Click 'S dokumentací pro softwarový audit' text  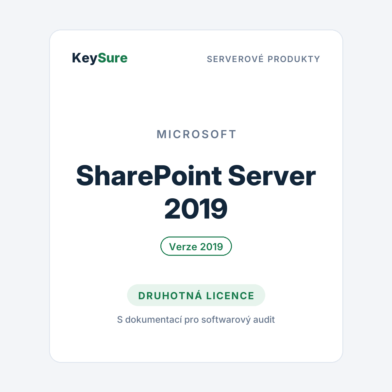point(196,319)
